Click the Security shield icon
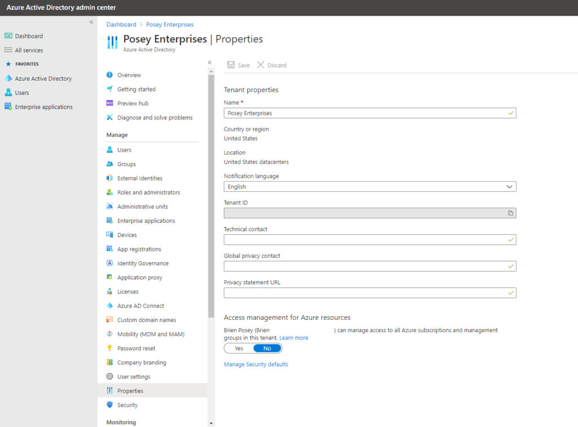Screen dimensions: 578x427 click(x=110, y=404)
